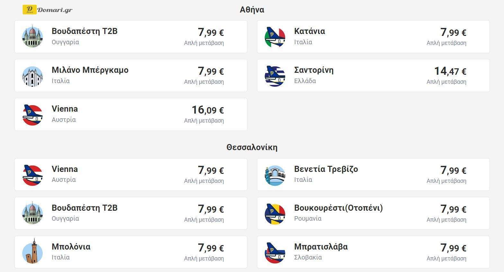The width and height of the screenshot is (504, 272).
Task: Click the Αθήνα section heading
Action: pos(252,10)
